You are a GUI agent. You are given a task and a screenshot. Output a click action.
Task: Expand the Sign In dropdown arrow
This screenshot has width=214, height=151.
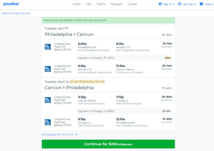173,4
